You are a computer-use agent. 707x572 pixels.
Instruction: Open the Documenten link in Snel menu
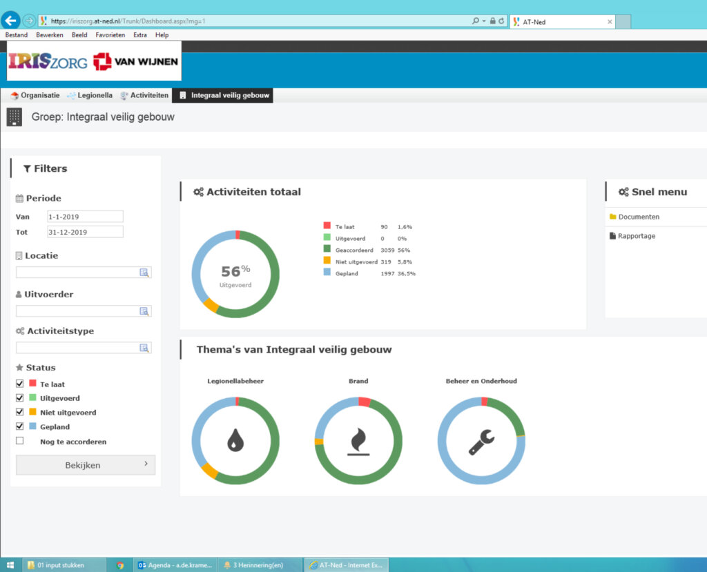click(639, 217)
